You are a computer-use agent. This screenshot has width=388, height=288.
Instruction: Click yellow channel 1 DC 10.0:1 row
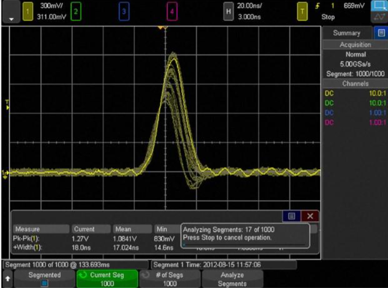355,93
